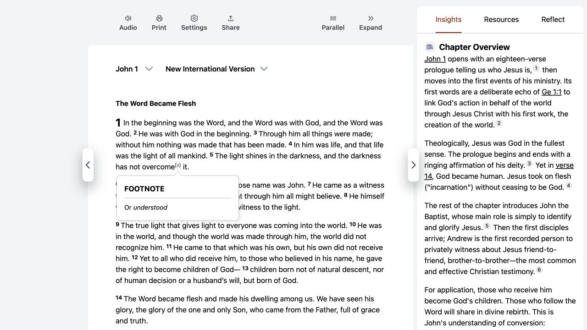
Task: Click the large chapter number 1
Action: click(x=118, y=123)
